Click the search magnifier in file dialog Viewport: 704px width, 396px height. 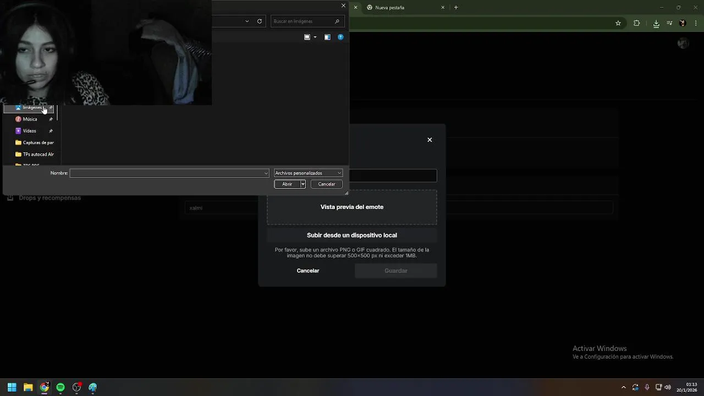[x=337, y=21]
